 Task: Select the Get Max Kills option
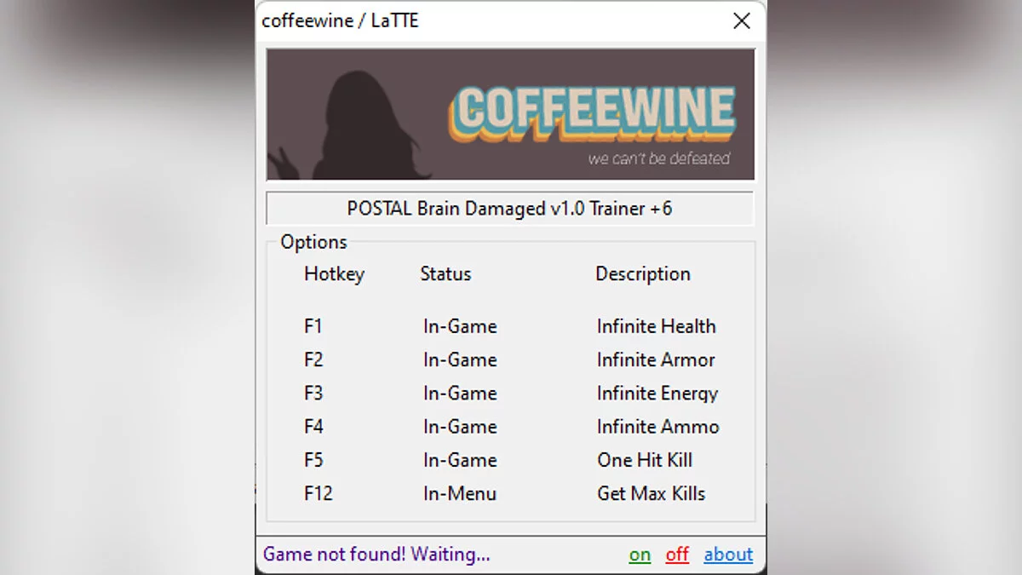click(651, 493)
